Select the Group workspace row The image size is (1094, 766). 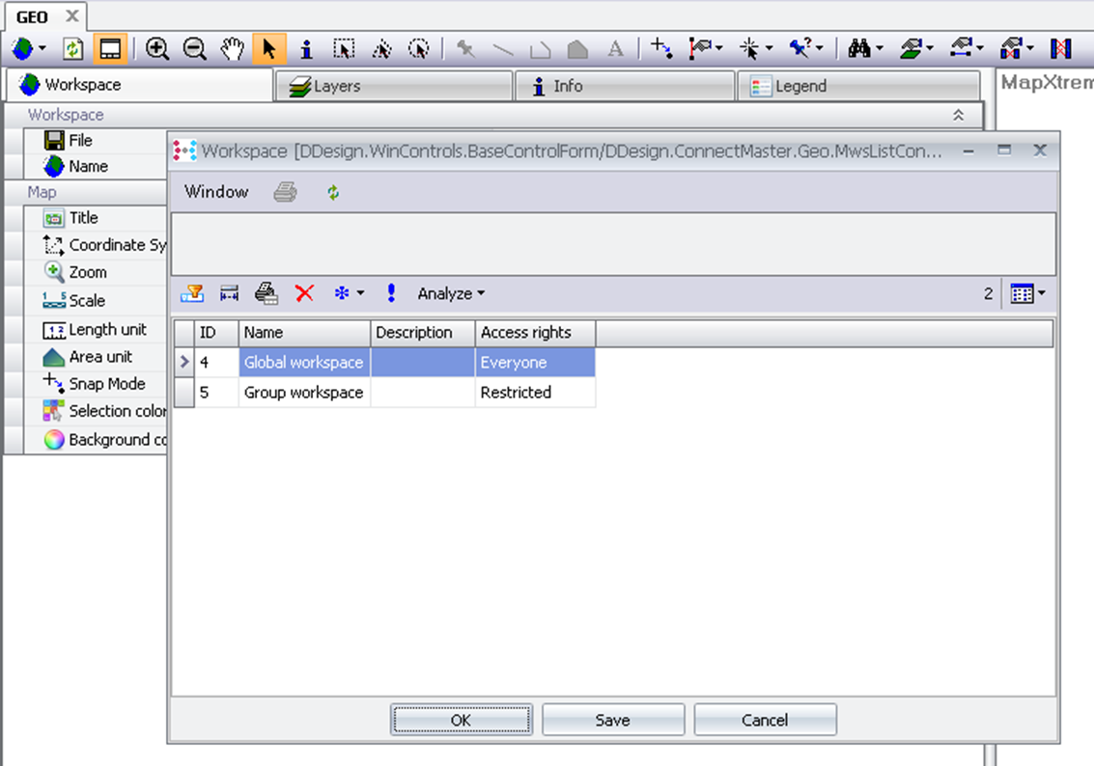point(384,393)
